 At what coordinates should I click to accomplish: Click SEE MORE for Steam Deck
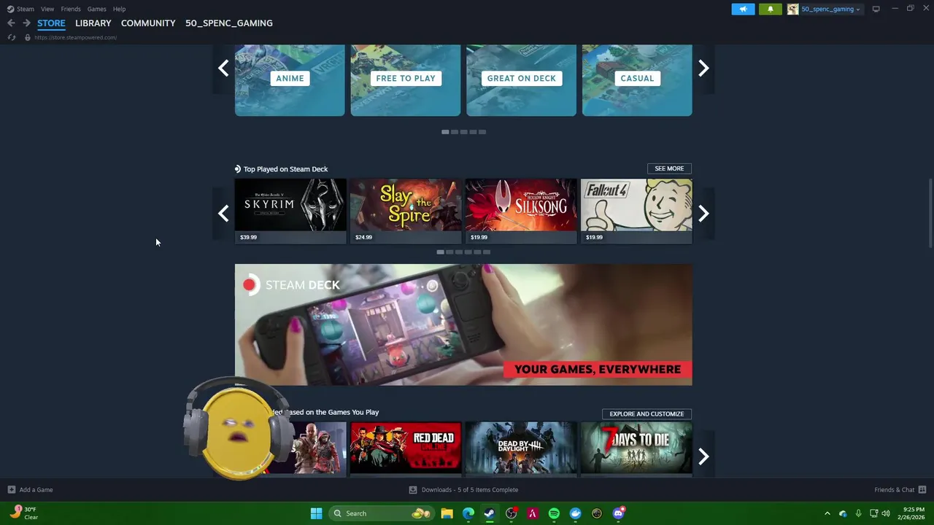point(669,168)
